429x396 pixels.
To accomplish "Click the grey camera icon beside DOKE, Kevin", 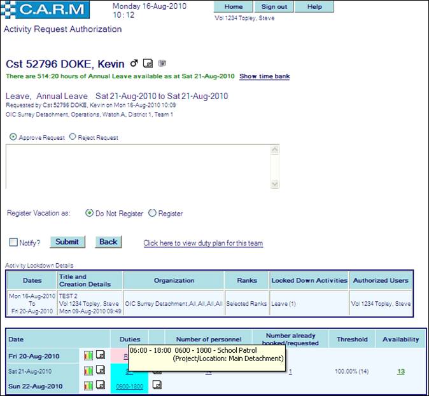I will [x=162, y=64].
